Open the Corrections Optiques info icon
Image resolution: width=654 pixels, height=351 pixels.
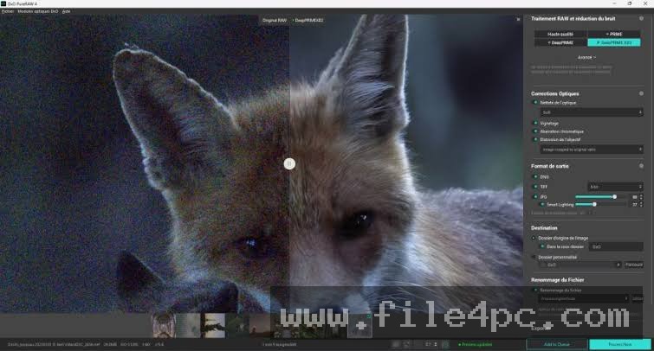point(641,93)
